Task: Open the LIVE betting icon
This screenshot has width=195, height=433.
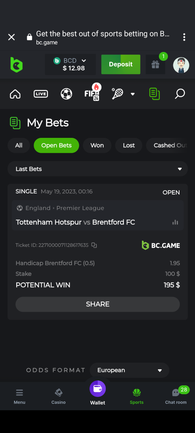Action: [x=40, y=94]
